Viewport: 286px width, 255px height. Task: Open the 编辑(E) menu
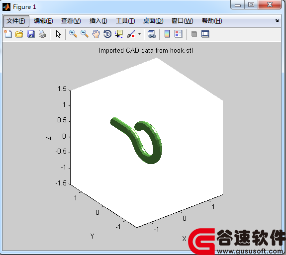[43, 21]
